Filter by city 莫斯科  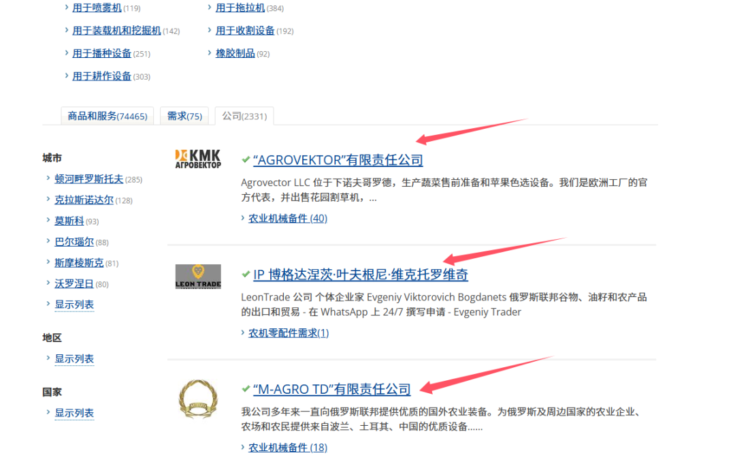(x=69, y=221)
